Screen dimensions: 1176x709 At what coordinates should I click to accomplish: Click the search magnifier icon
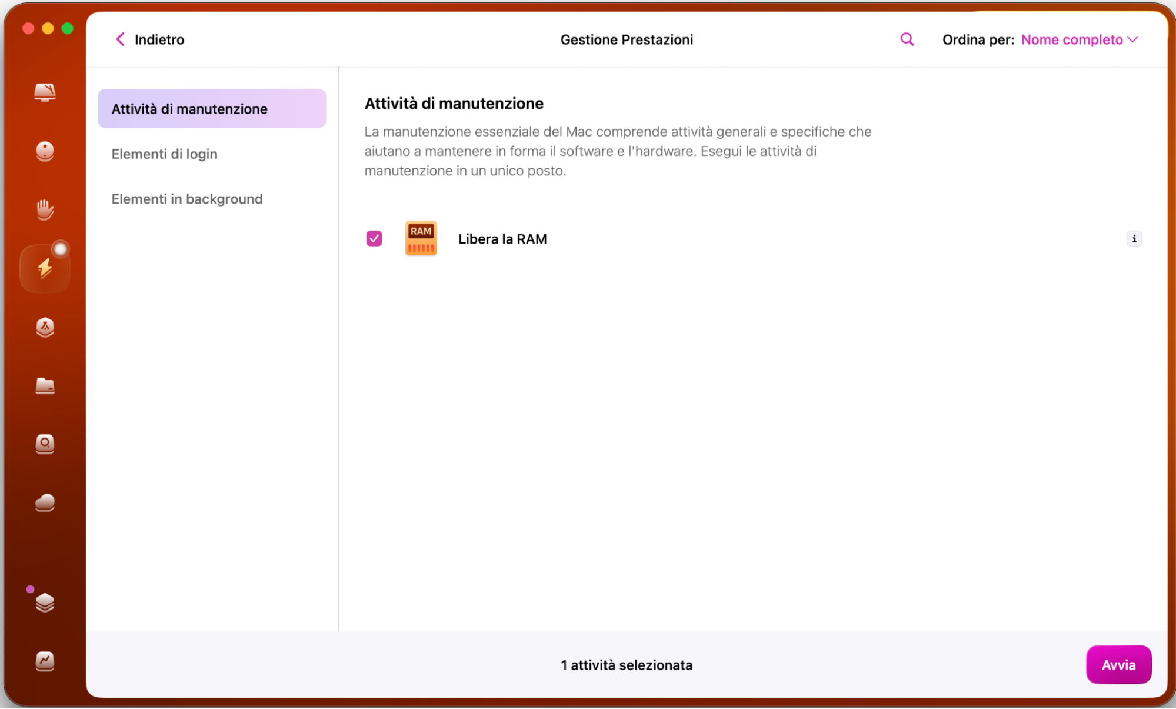[907, 39]
